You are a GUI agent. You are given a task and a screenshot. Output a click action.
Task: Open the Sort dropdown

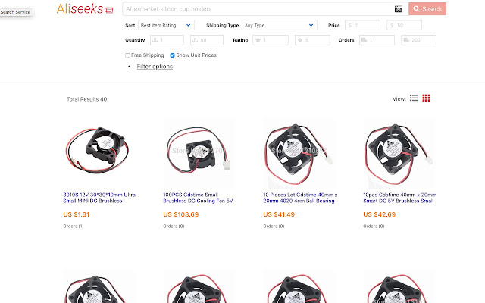[166, 25]
